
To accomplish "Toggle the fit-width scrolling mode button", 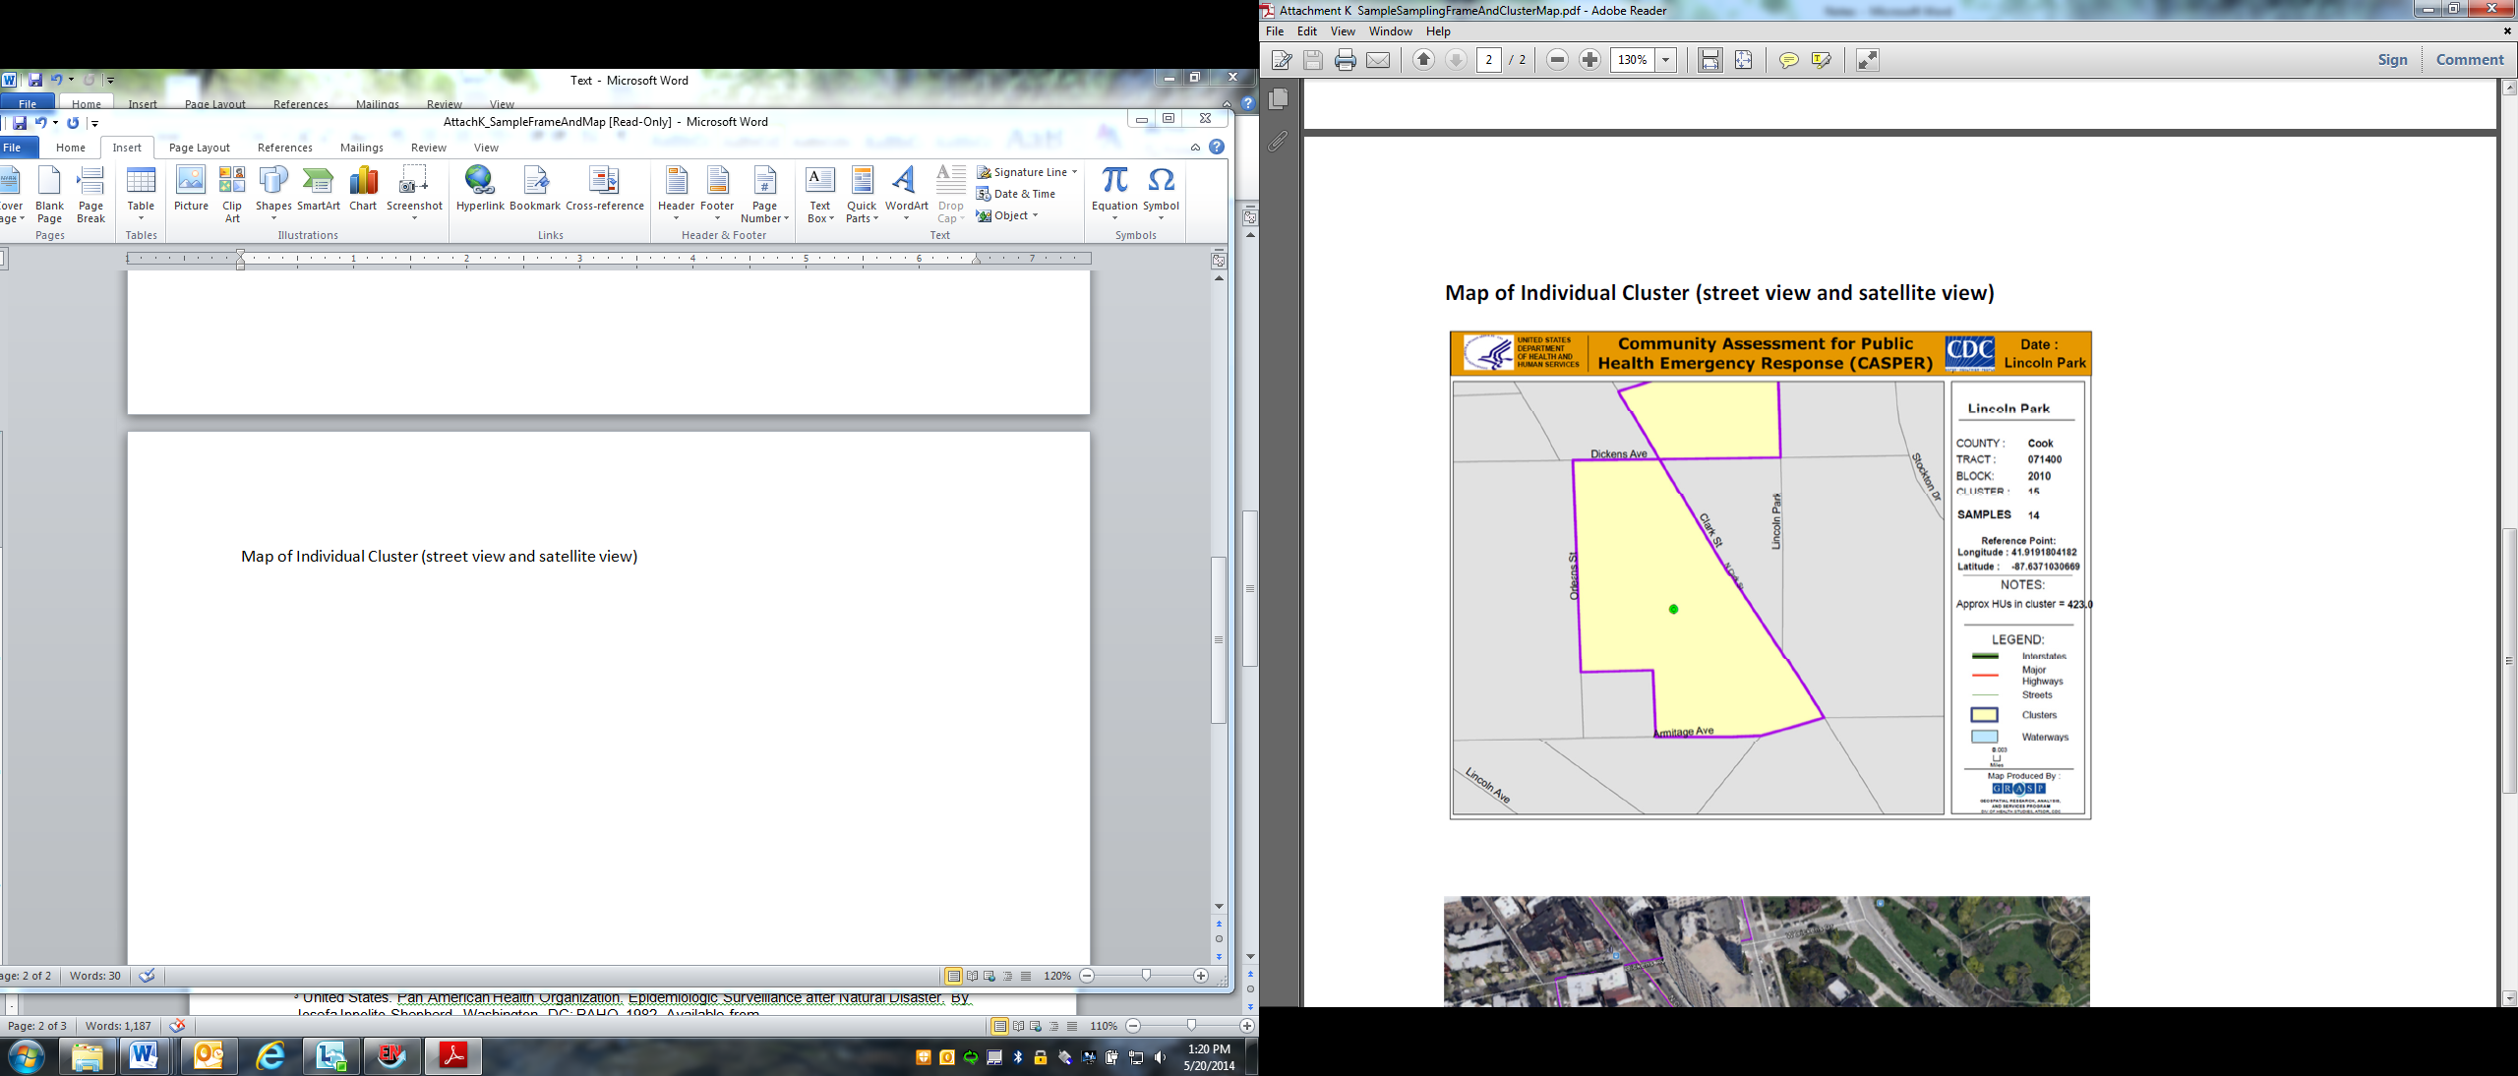I will click(1710, 60).
